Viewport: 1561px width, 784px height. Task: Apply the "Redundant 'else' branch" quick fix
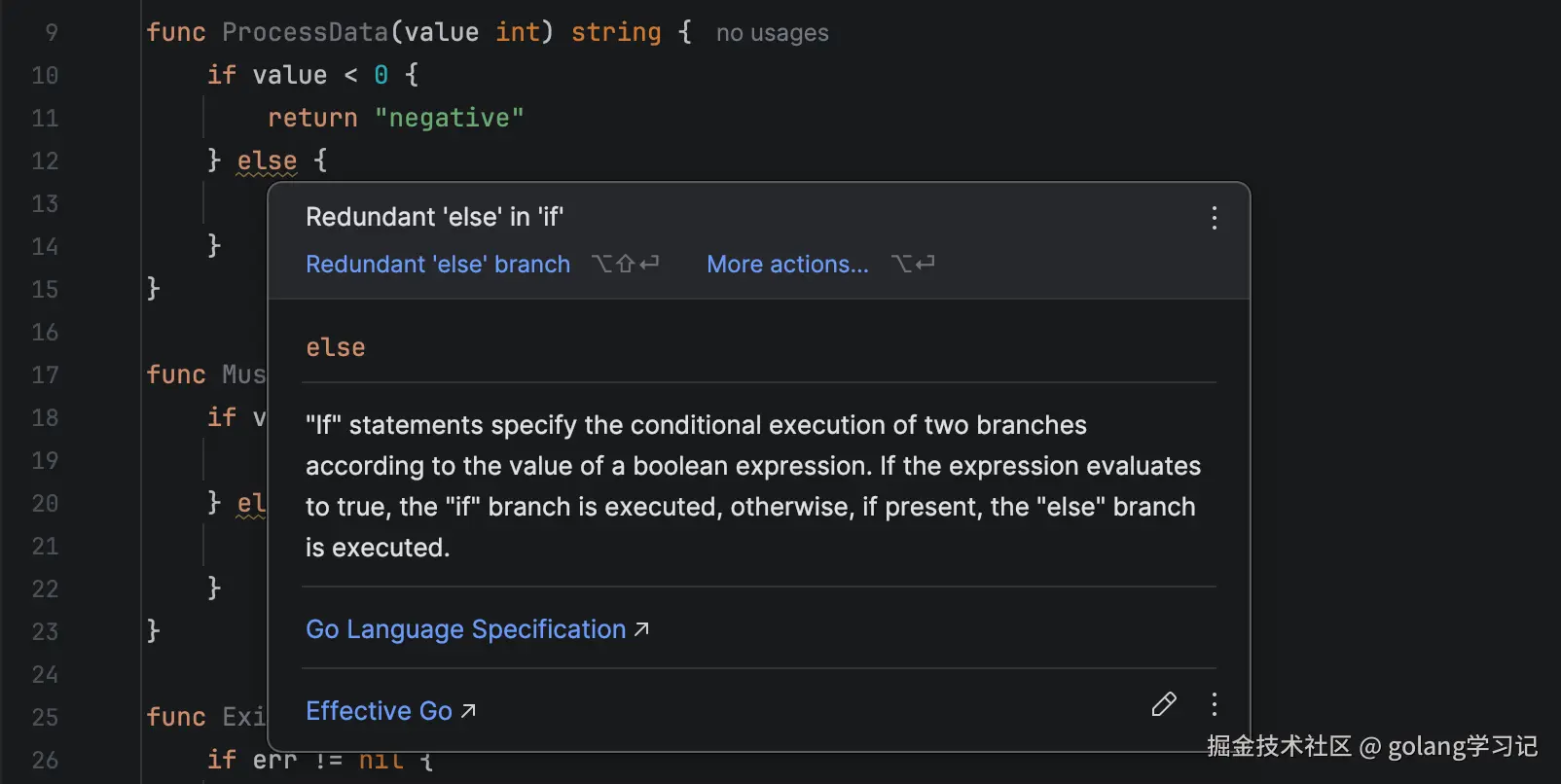(x=438, y=265)
